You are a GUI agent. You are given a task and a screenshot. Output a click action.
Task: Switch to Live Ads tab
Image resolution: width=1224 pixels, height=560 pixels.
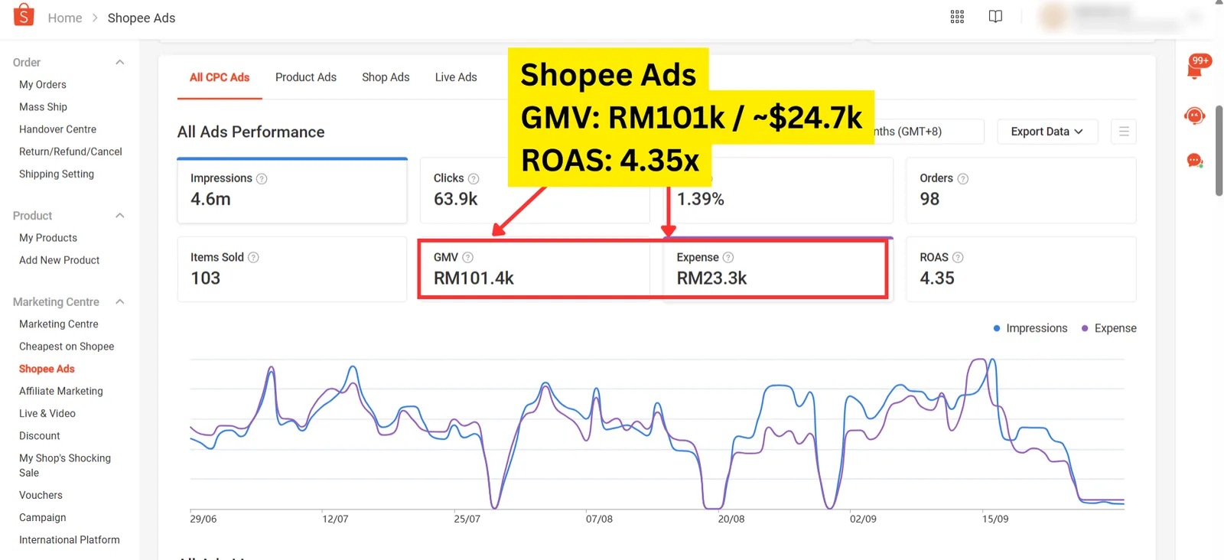pos(456,77)
